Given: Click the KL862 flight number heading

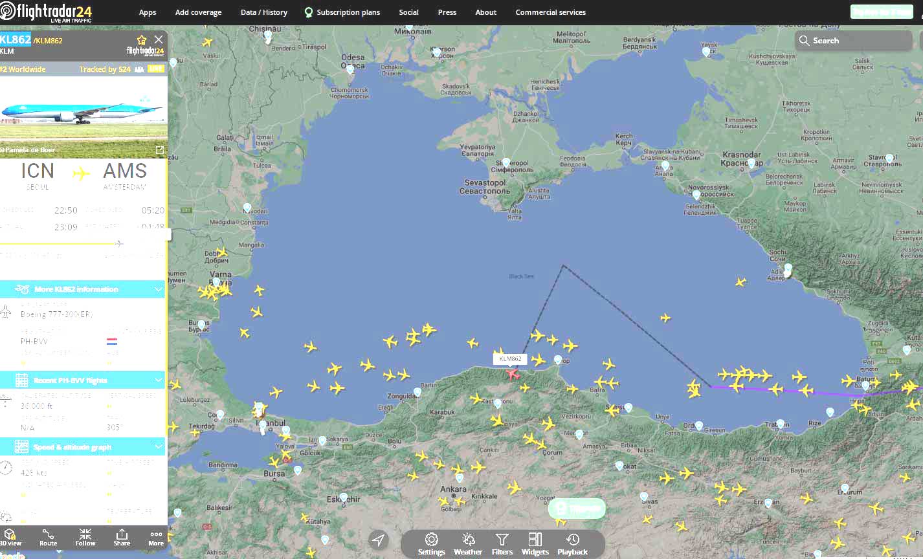Looking at the screenshot, I should [x=16, y=39].
